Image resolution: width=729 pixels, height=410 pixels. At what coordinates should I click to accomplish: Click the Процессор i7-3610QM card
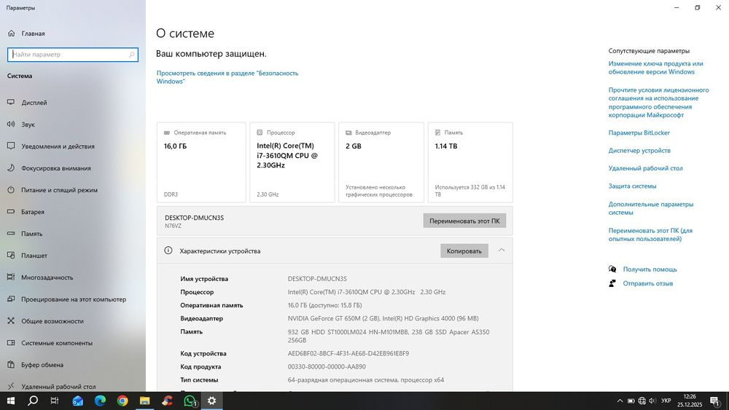pos(292,162)
